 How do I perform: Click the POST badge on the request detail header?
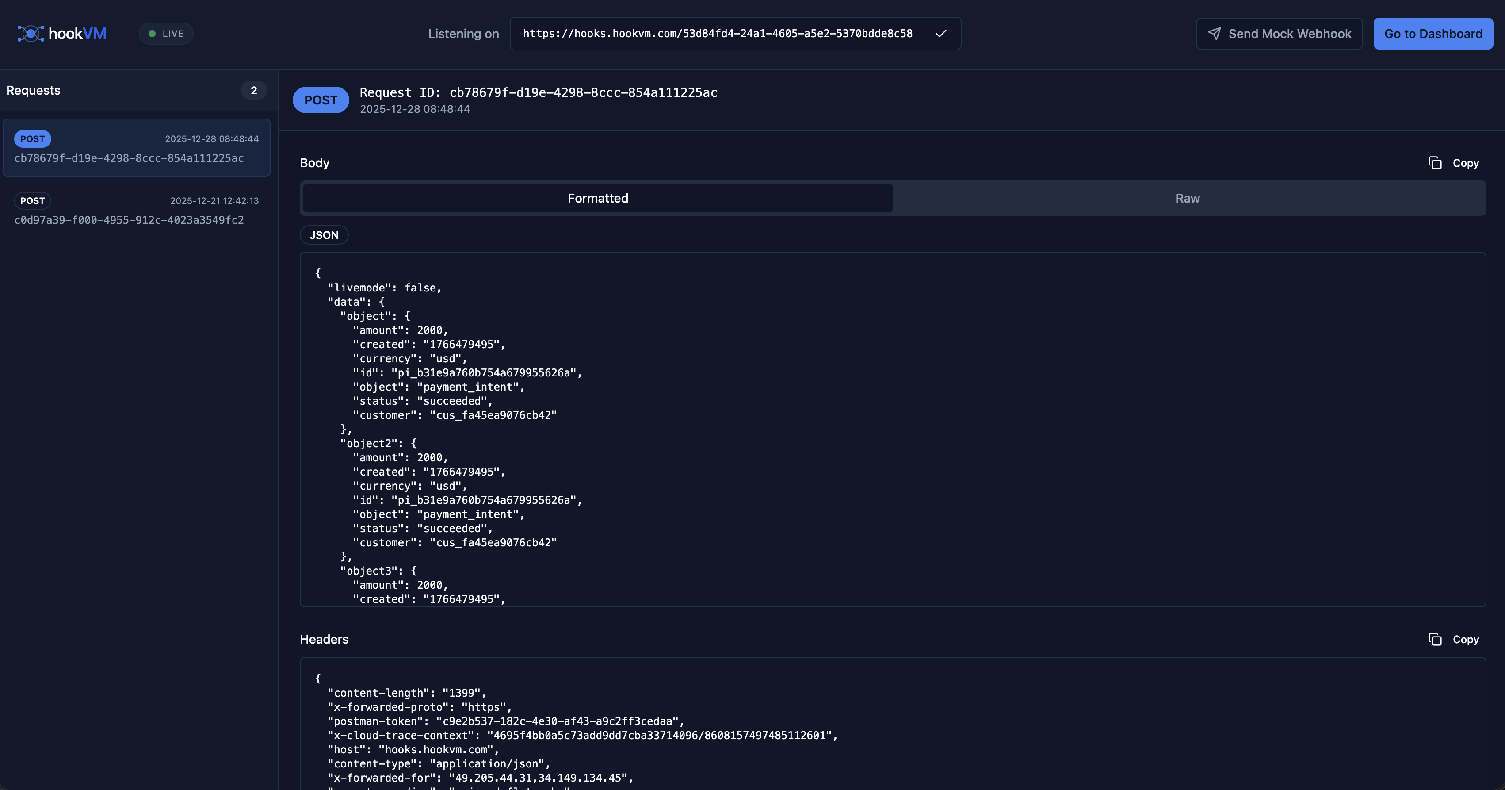tap(320, 100)
